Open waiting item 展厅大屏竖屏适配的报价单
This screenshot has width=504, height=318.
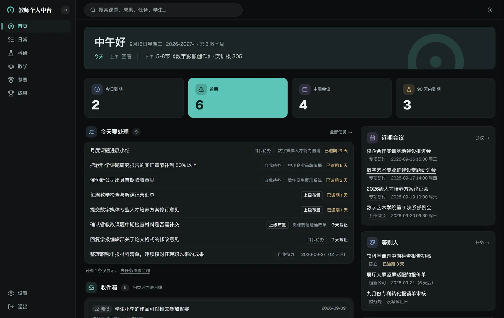(396, 275)
